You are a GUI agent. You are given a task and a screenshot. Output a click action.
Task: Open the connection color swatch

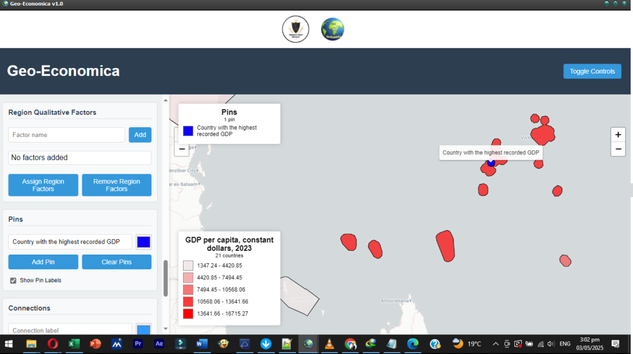(143, 331)
